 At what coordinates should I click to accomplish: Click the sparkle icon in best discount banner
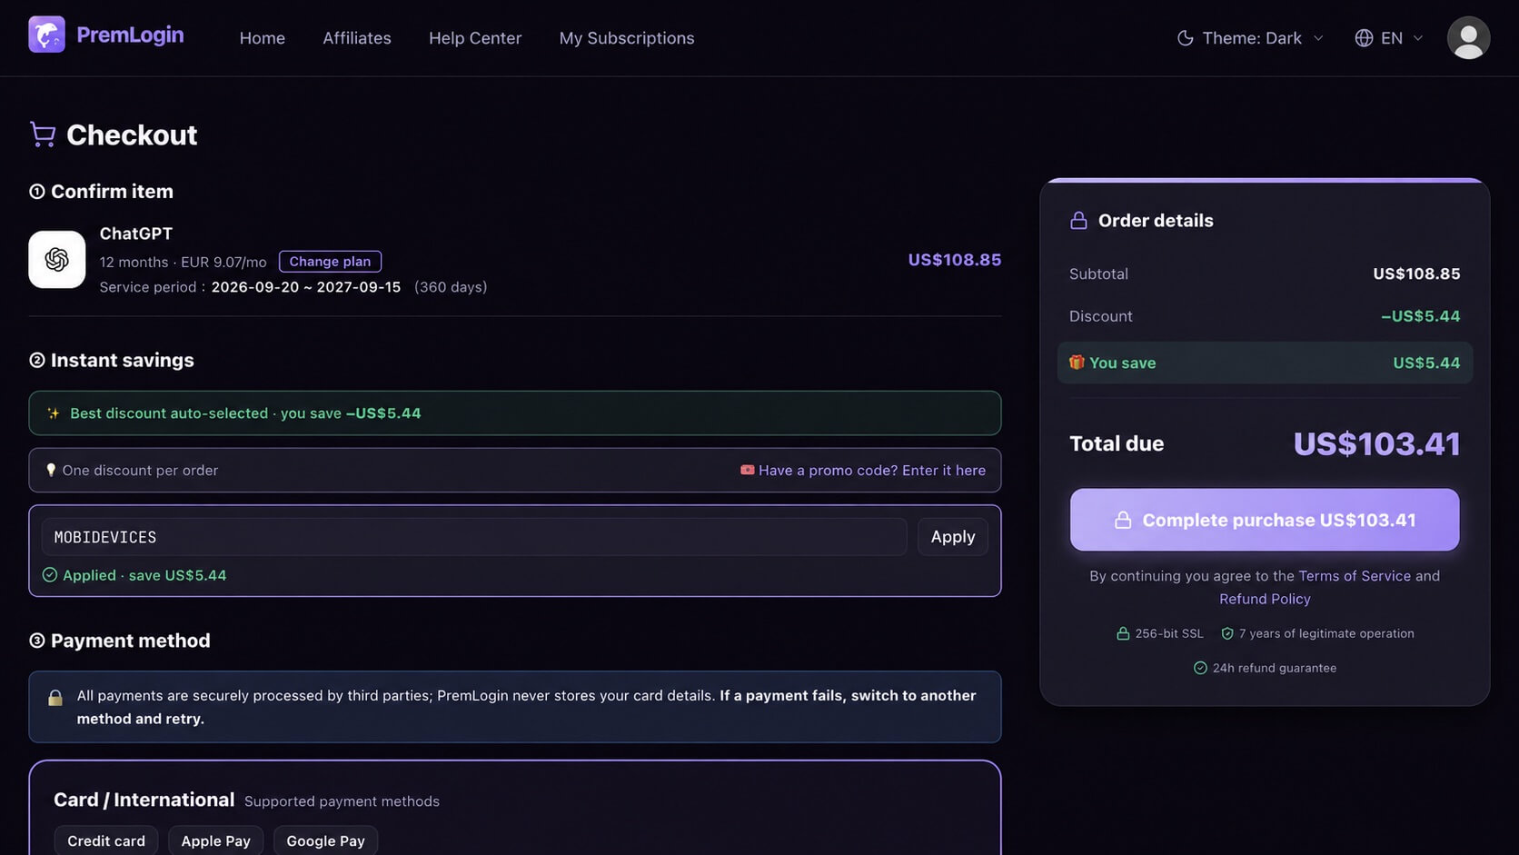click(x=54, y=413)
